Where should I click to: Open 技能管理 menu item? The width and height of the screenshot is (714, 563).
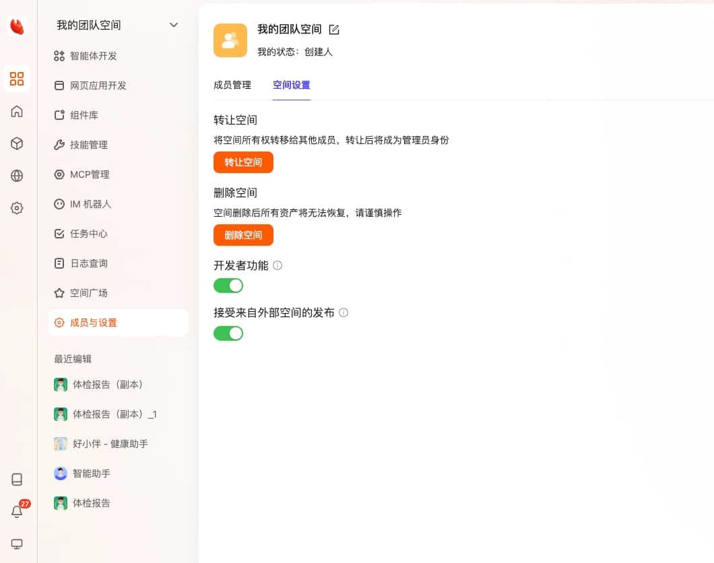tap(118, 145)
